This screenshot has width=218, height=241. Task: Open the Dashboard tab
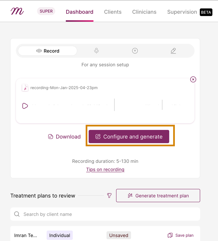[80, 12]
